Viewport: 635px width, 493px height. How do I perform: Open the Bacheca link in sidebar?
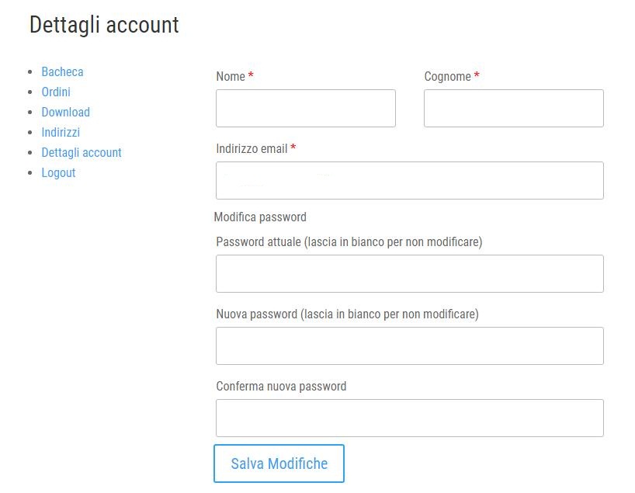(62, 71)
